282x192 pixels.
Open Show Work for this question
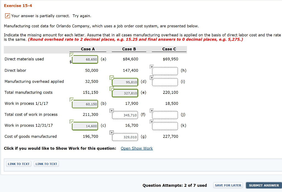(137, 148)
